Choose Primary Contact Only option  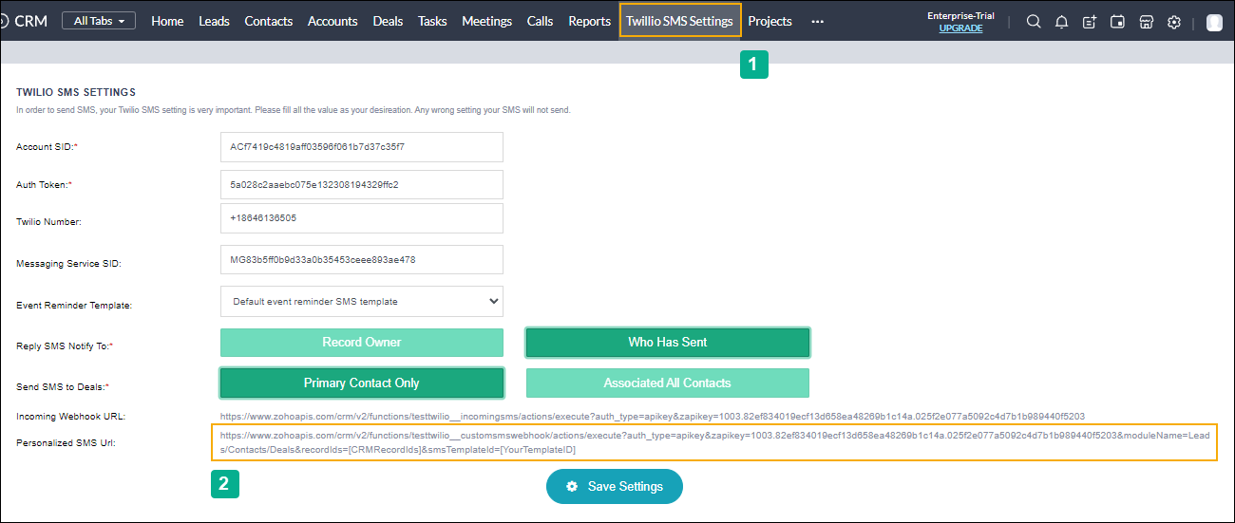click(362, 383)
